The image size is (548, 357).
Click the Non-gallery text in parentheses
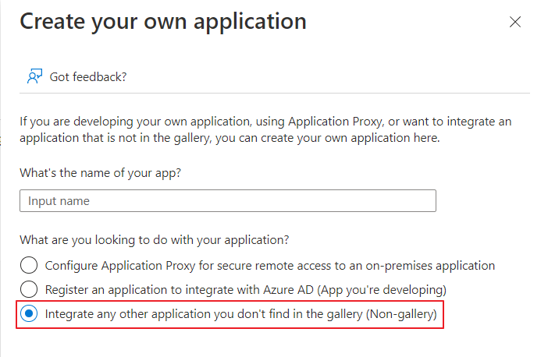tap(401, 314)
